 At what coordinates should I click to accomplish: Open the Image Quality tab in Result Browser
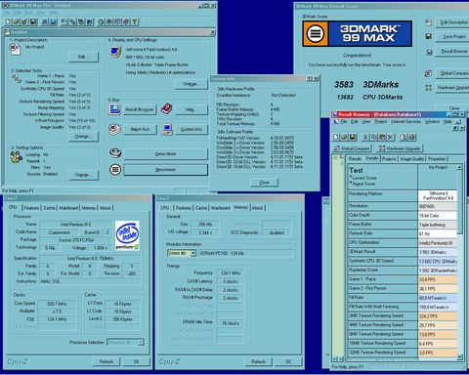tap(411, 159)
